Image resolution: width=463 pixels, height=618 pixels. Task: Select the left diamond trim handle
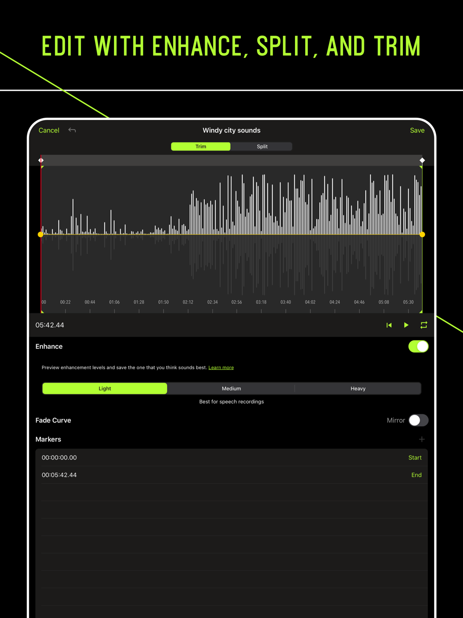(41, 160)
